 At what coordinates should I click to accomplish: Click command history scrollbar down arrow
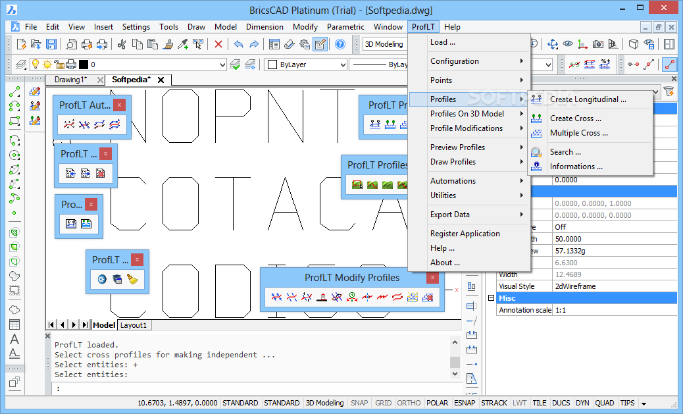pos(455,374)
